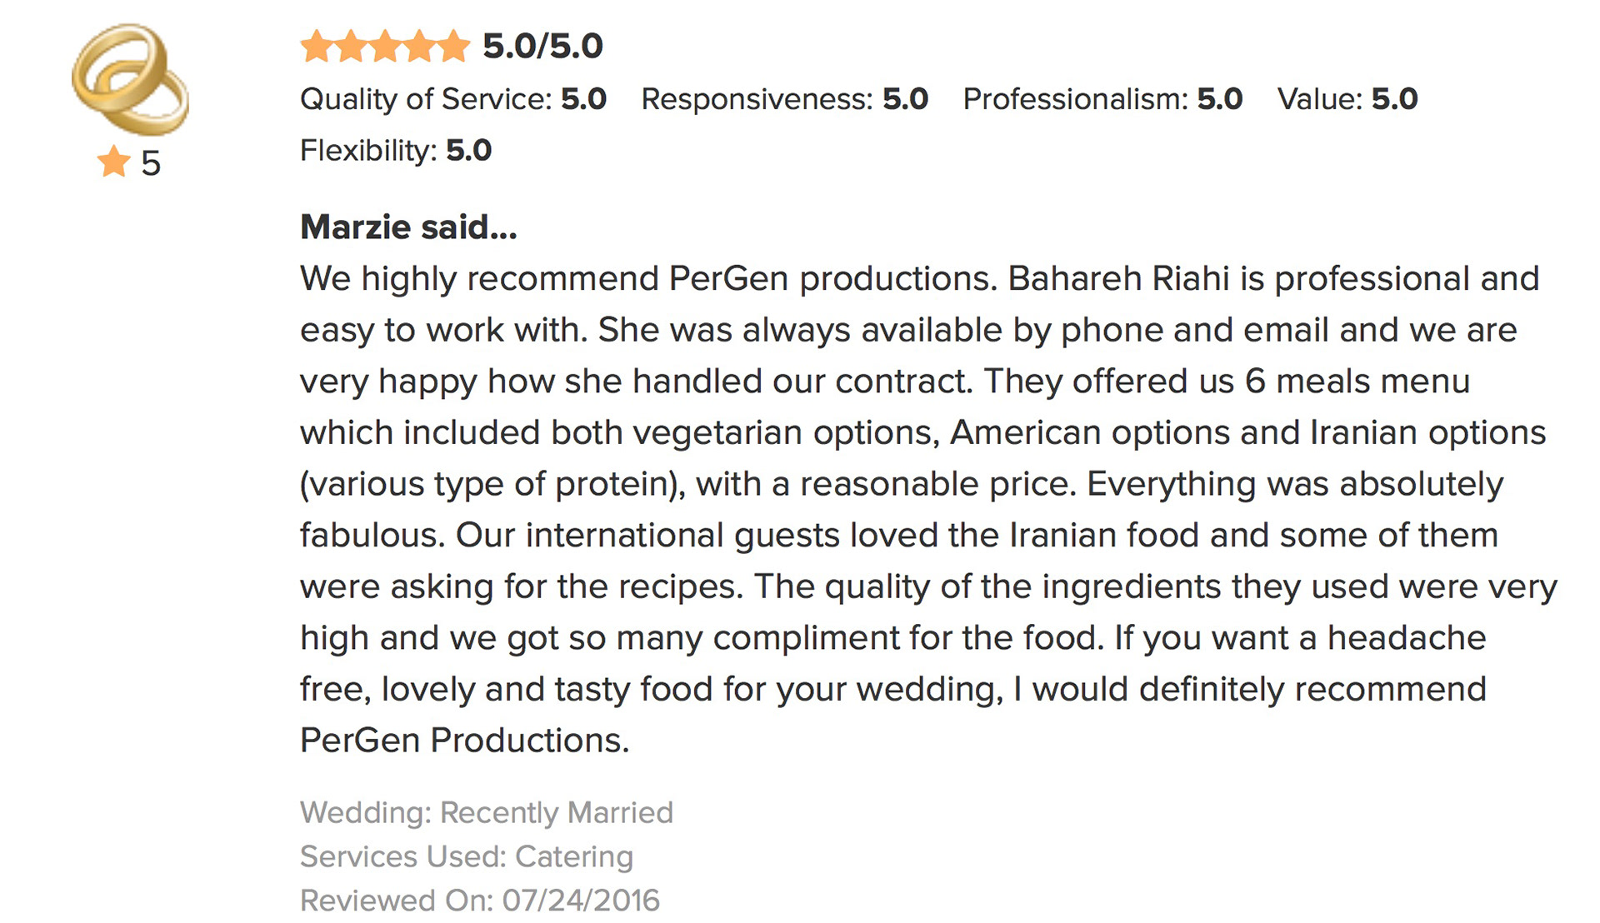Click the "Reviewed On: 07/24/2016" date
1600x923 pixels.
[x=479, y=901]
